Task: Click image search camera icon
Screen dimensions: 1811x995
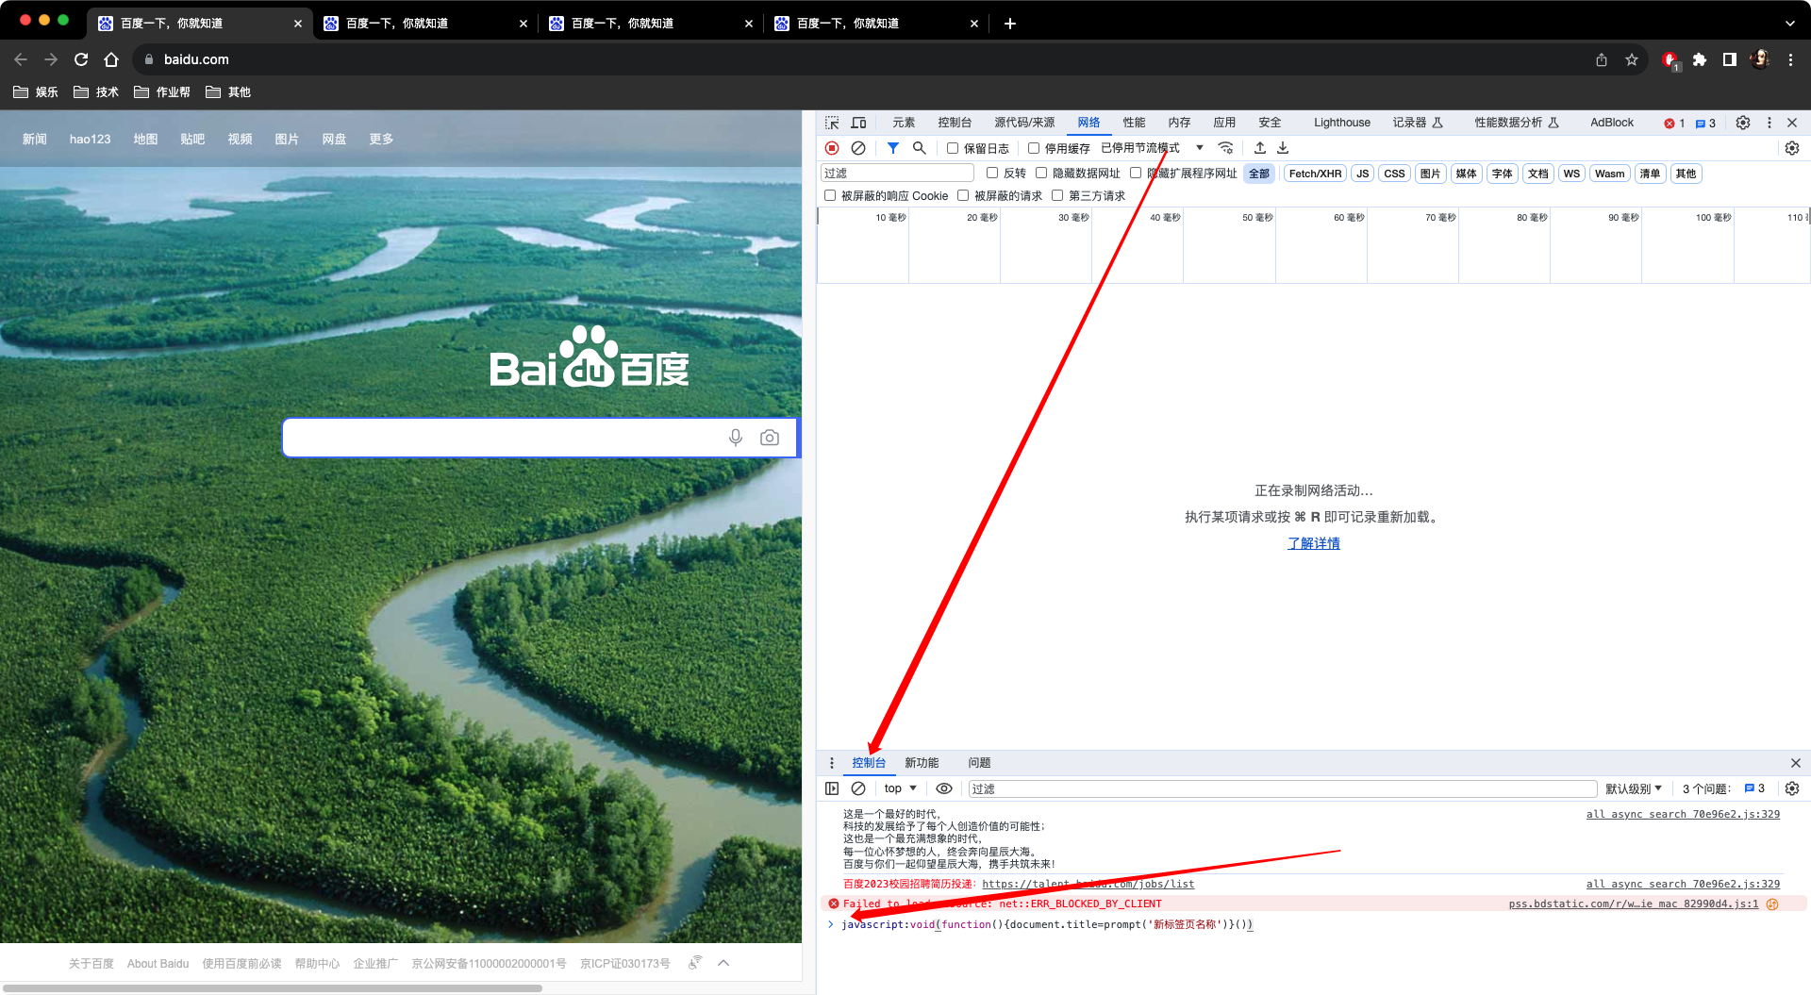Action: tap(770, 438)
